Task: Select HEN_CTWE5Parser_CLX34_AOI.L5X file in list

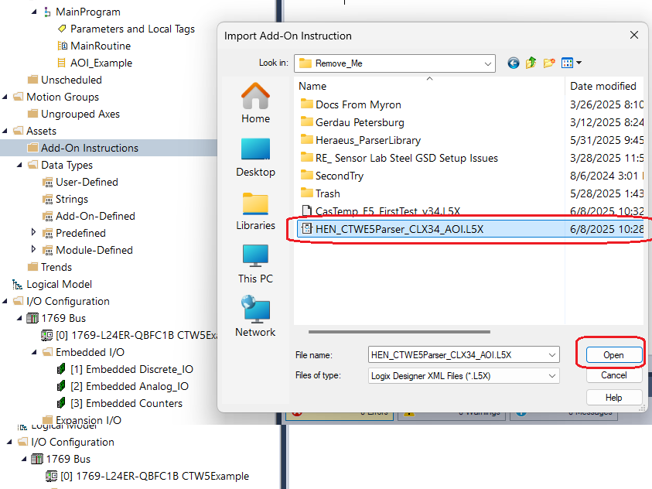Action: click(470, 229)
